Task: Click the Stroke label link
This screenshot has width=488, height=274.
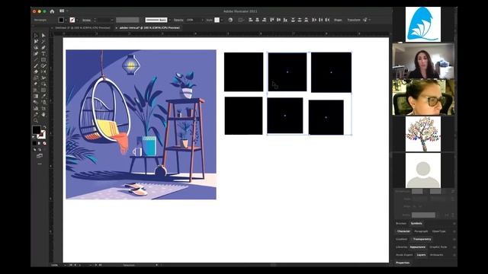Action: click(x=86, y=21)
